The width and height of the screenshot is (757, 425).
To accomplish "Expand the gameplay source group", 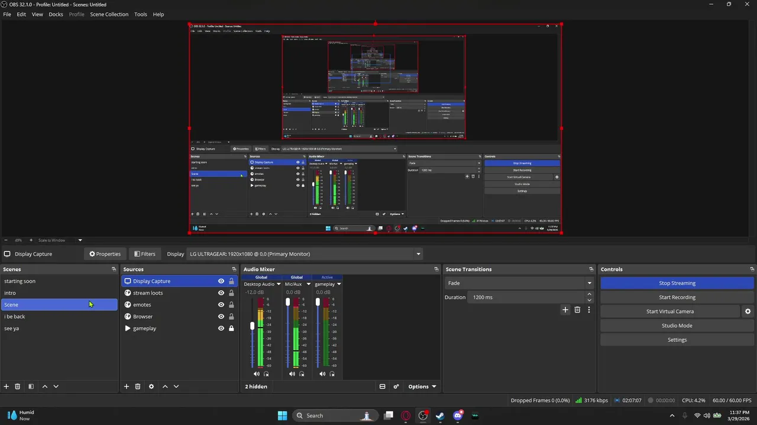I will click(127, 328).
